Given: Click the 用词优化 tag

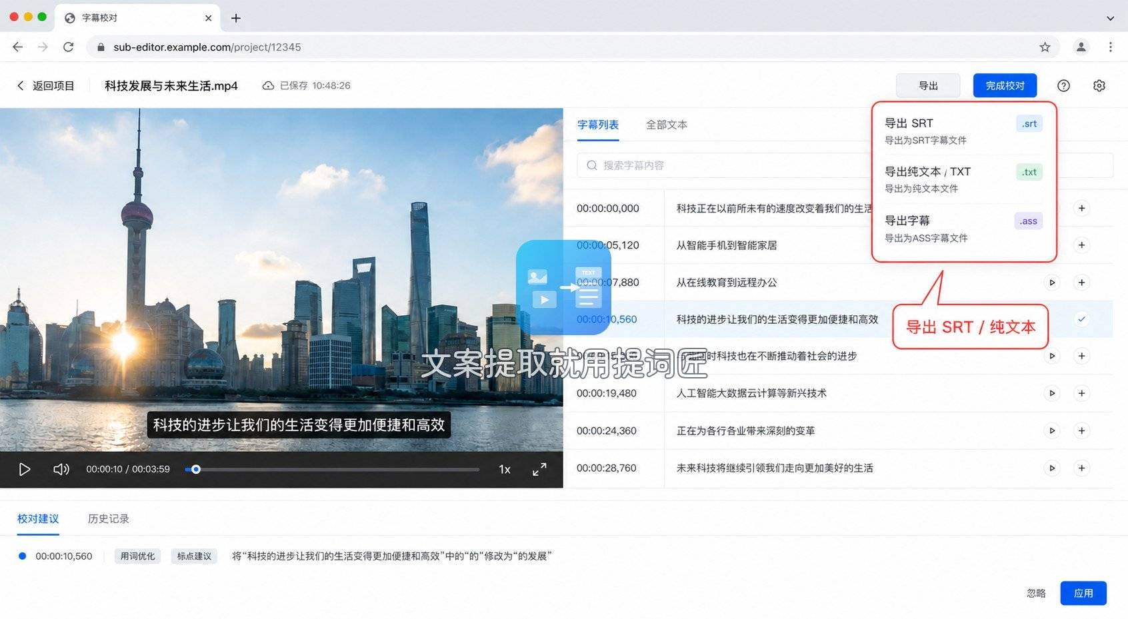Looking at the screenshot, I should pyautogui.click(x=137, y=556).
